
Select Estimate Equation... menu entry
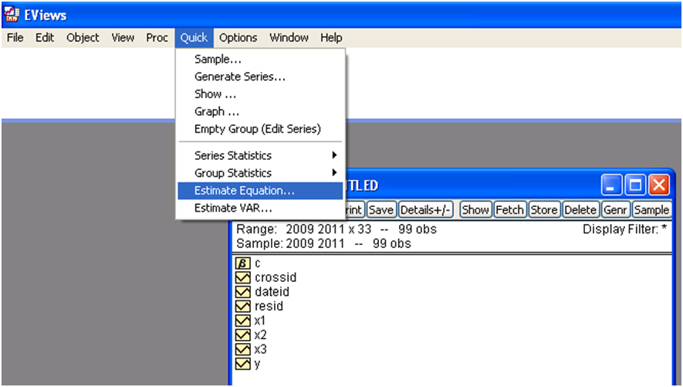(x=261, y=191)
